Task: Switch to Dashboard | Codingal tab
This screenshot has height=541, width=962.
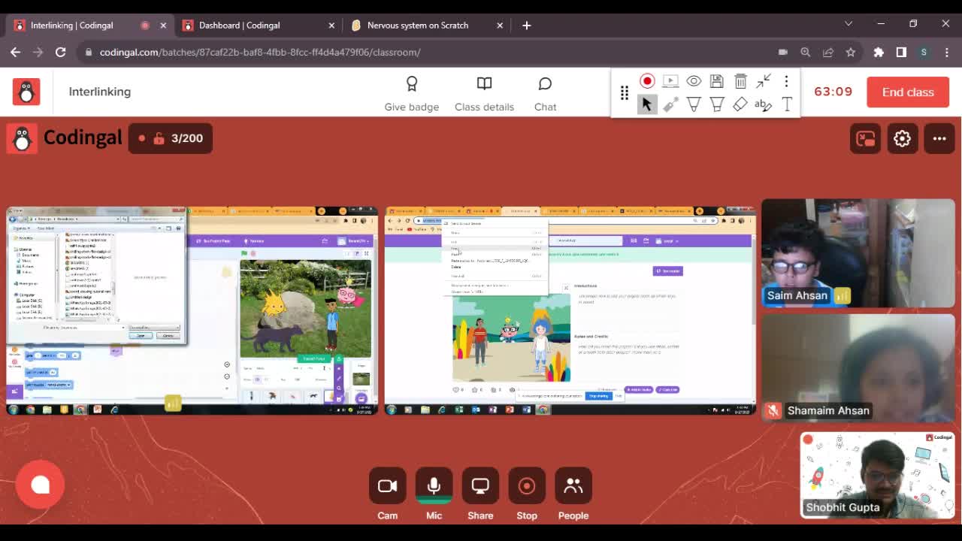Action: point(239,25)
